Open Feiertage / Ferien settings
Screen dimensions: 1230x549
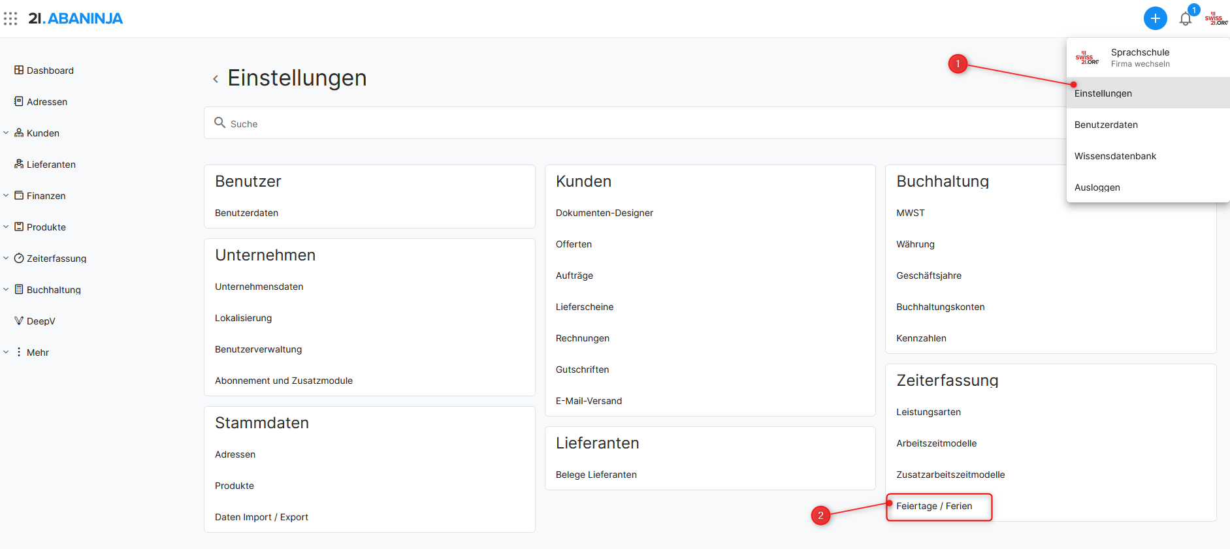[x=934, y=507]
